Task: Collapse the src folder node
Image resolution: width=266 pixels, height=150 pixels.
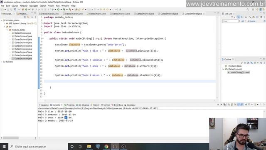Action: [5, 27]
